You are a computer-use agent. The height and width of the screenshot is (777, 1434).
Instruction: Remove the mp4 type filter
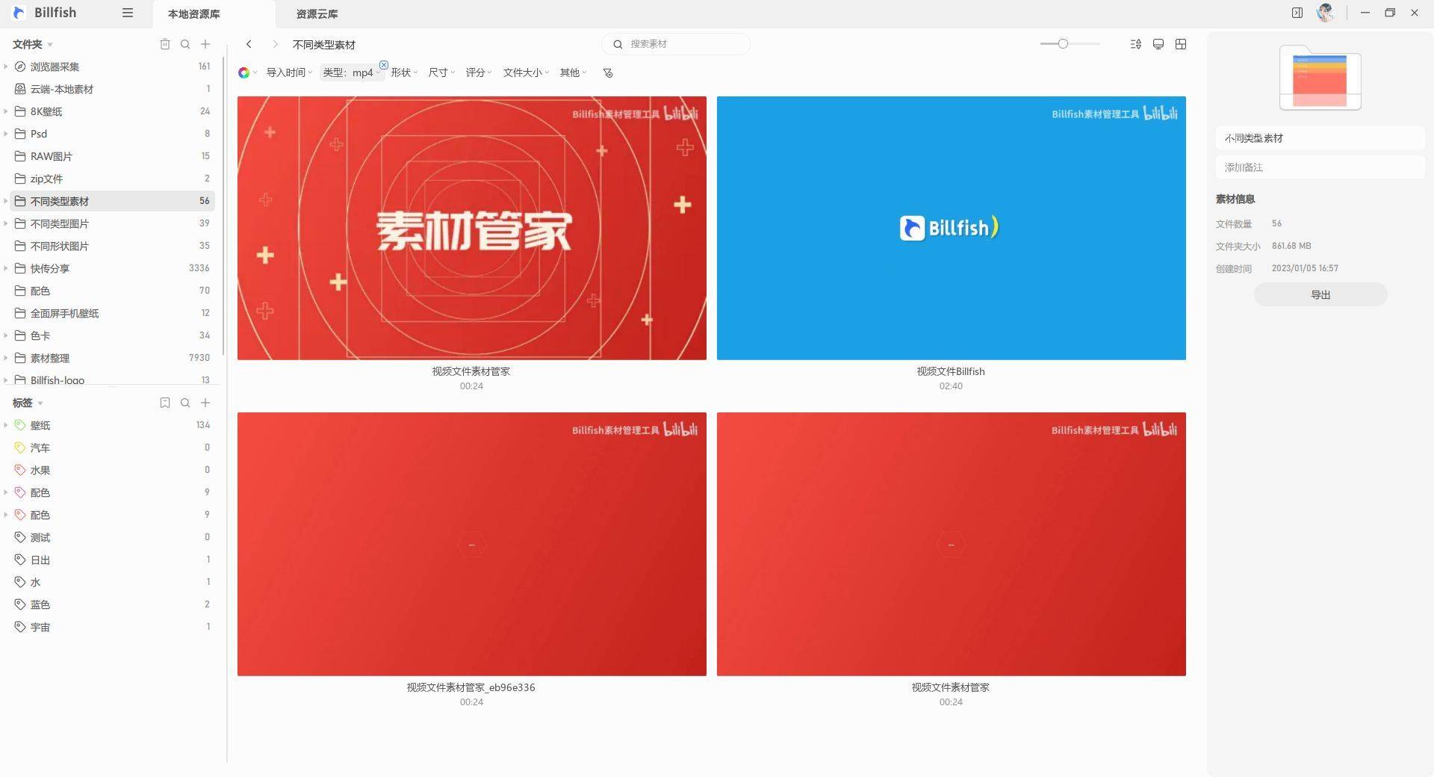[x=384, y=65]
